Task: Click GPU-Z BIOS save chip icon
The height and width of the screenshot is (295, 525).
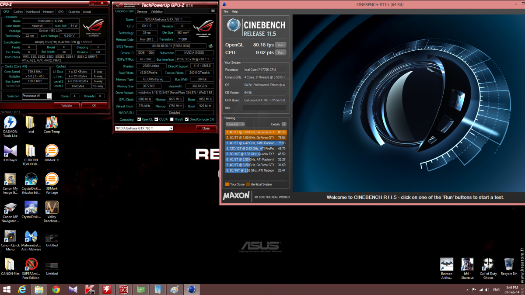Action: click(210, 46)
